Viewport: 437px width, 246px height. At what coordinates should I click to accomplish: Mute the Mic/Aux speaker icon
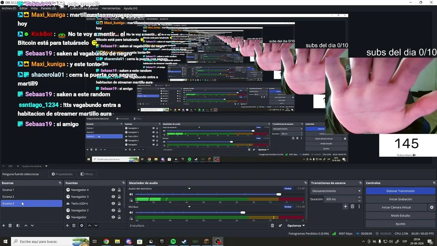tap(131, 213)
